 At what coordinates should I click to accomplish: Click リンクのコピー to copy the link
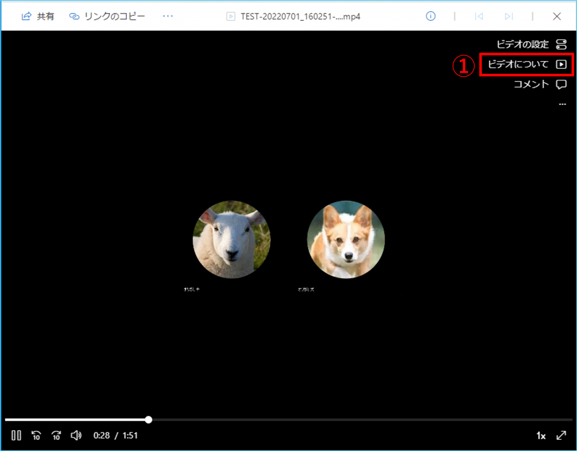107,16
